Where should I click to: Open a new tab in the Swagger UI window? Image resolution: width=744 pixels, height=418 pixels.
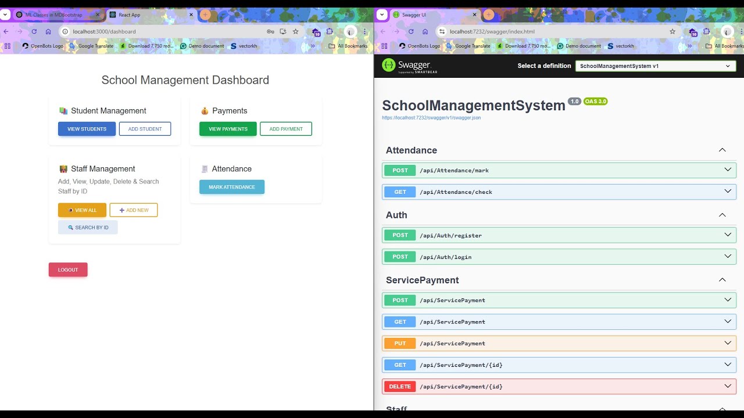tap(489, 15)
